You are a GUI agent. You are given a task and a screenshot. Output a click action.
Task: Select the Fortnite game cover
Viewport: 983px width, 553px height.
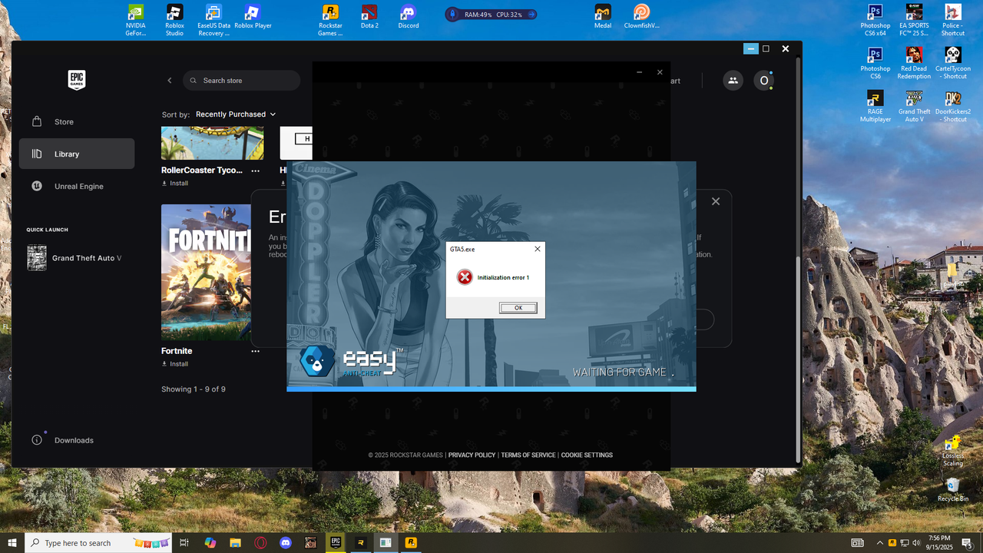[x=206, y=272]
